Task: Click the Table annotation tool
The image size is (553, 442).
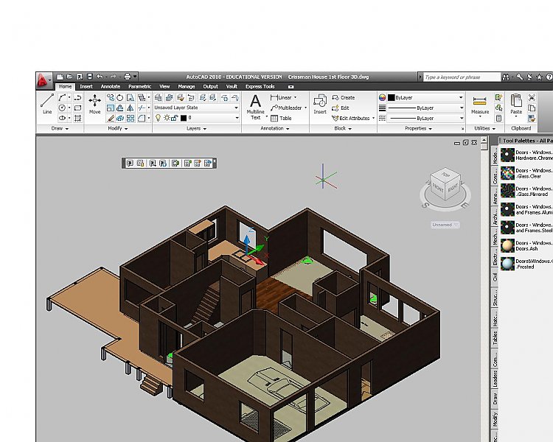Action: [x=281, y=118]
